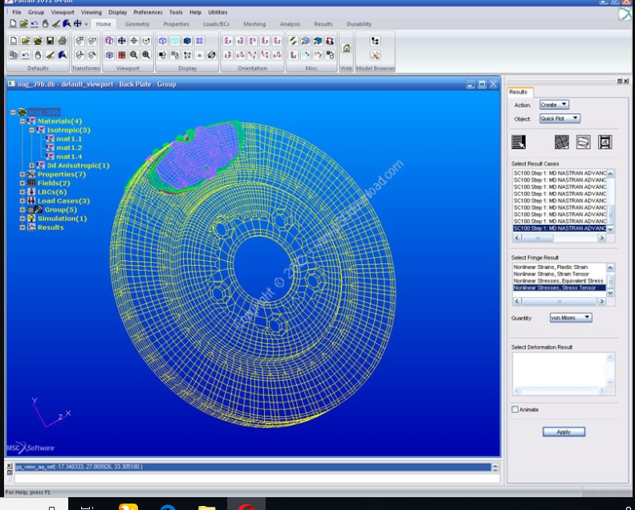Switch to the Durability ribbon tab

coord(359,24)
